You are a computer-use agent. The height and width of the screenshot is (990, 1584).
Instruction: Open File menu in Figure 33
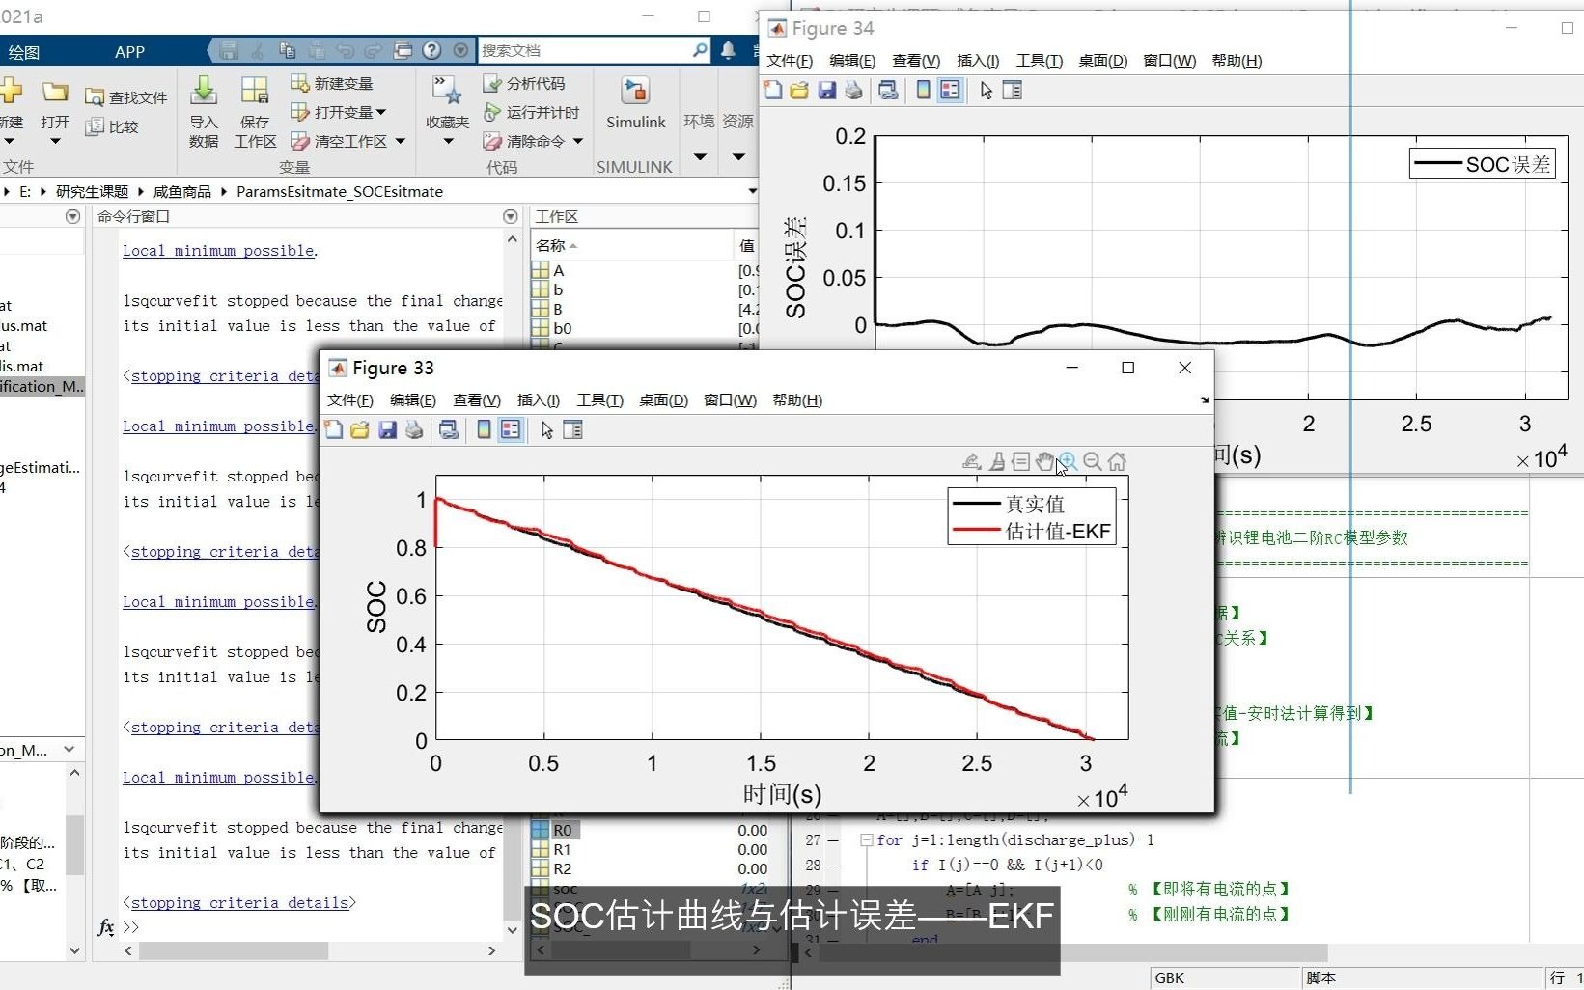click(x=349, y=399)
